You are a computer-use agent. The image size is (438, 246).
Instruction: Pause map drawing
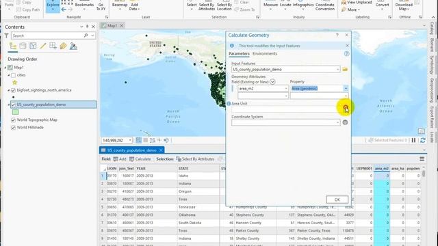[413, 140]
